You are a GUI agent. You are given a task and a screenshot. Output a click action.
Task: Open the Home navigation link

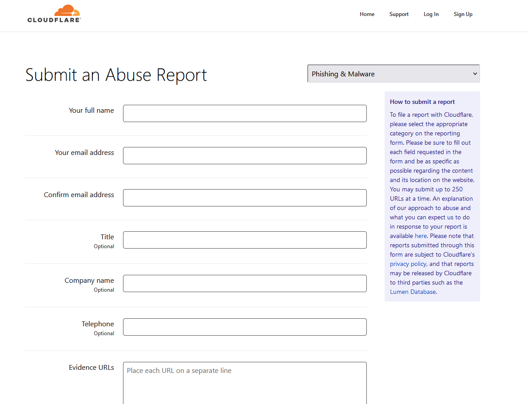click(x=367, y=14)
